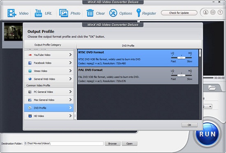Click the email envelope icon

(x=213, y=12)
